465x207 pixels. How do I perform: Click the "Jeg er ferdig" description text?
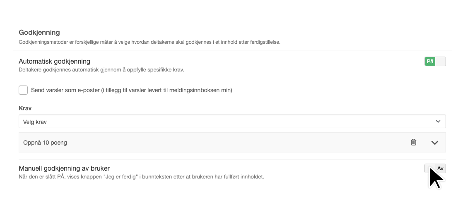pos(142,177)
